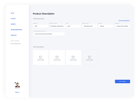Click the Verbal description section label
This screenshot has height=102, width=138.
click(x=39, y=19)
